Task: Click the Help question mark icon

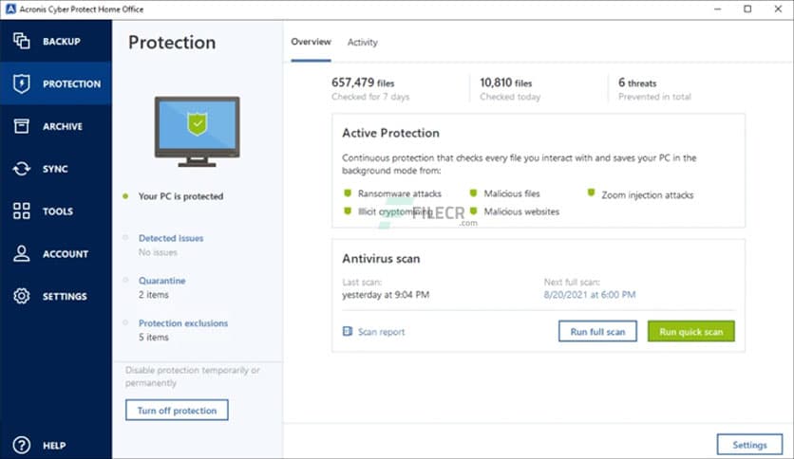Action: [21, 445]
